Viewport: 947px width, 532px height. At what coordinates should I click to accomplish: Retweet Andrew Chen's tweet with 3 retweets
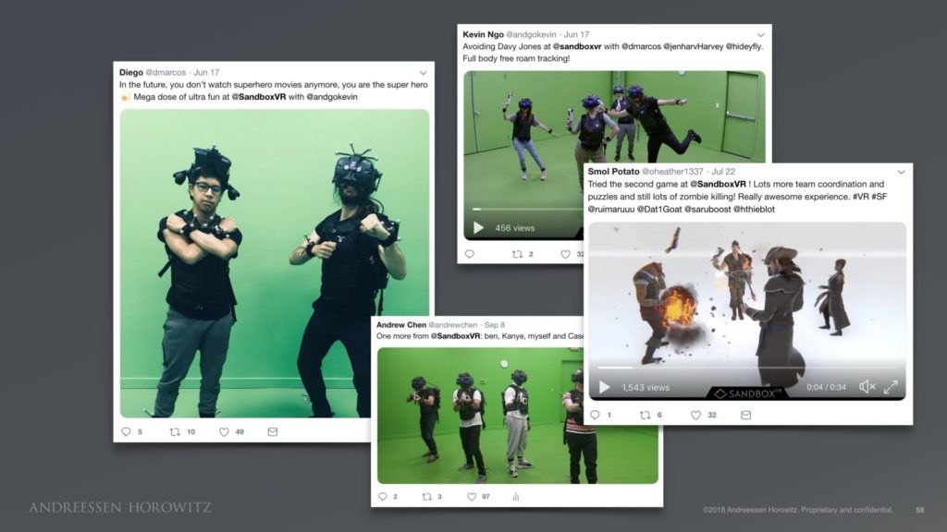pyautogui.click(x=427, y=496)
